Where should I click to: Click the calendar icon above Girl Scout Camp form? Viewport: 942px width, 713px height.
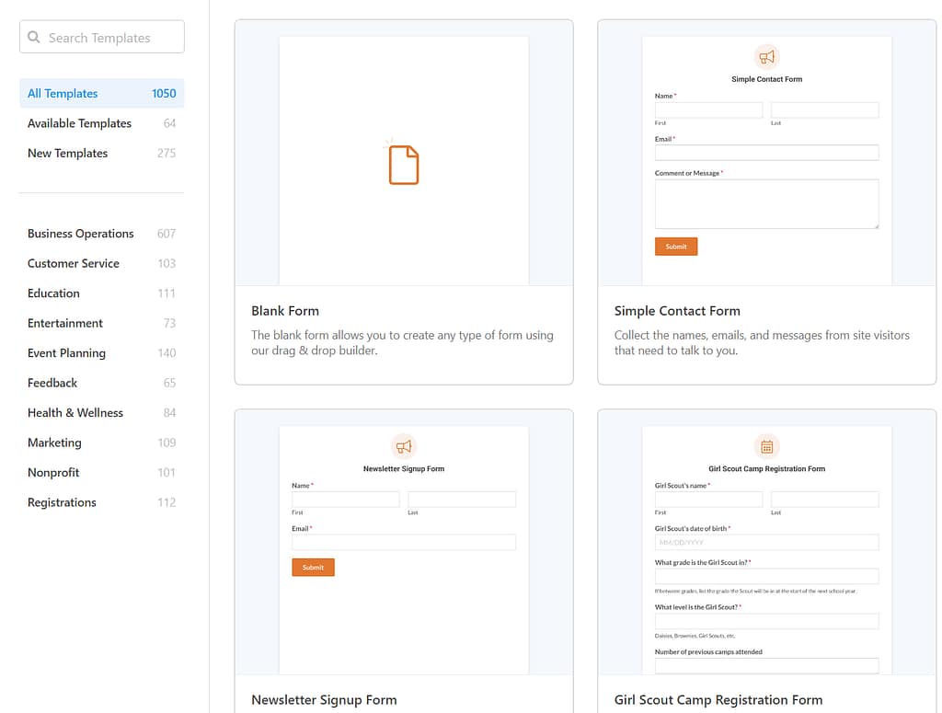(x=766, y=446)
